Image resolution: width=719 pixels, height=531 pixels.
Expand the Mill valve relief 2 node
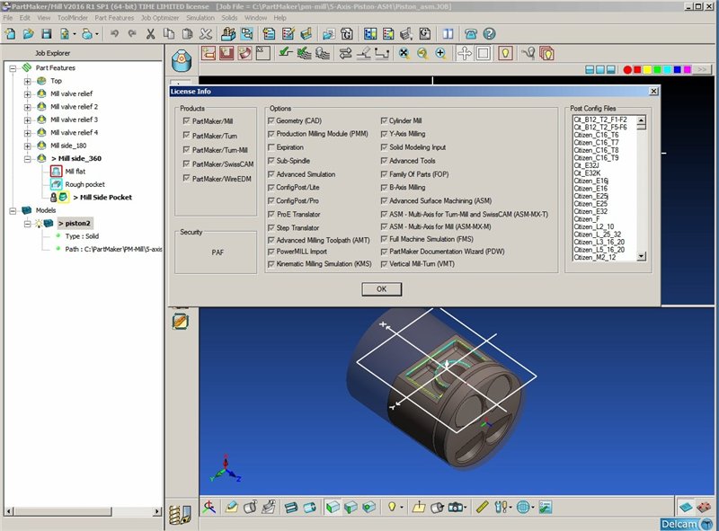tap(28, 107)
